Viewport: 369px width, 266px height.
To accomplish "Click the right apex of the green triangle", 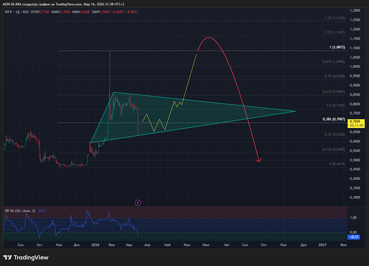I will [x=295, y=111].
